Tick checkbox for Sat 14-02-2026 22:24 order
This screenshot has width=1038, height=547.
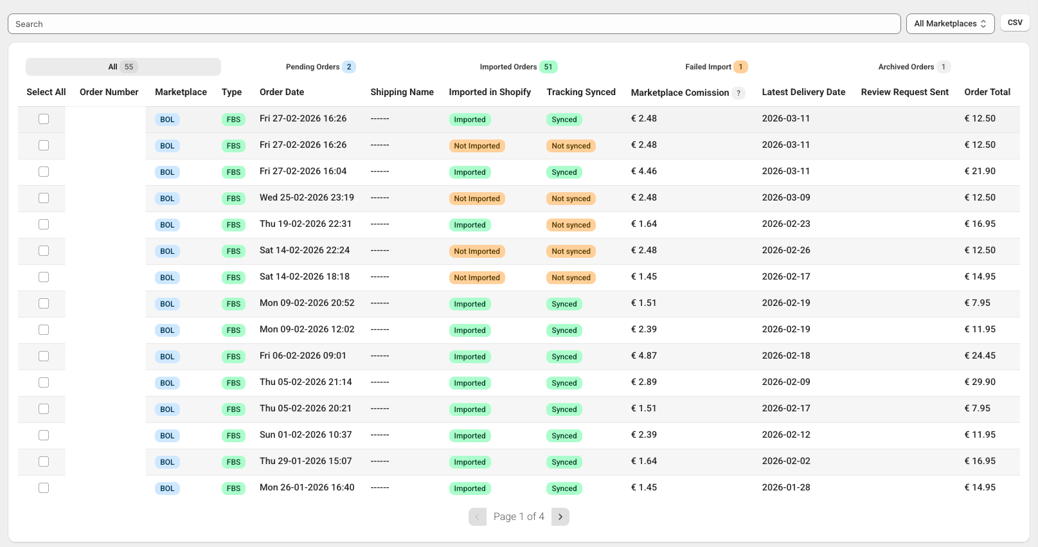click(x=44, y=251)
